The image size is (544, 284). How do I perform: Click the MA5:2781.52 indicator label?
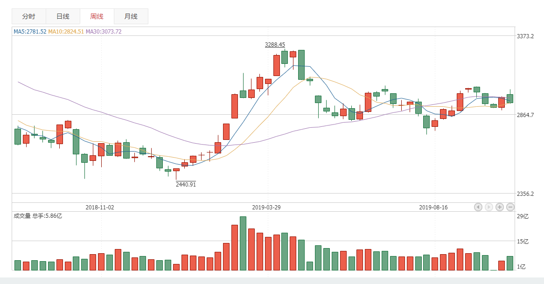pos(30,32)
